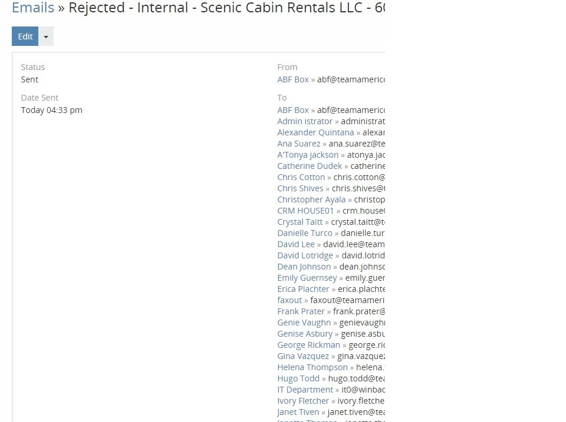Open Catherine Dudek contact link
The height and width of the screenshot is (422, 566).
pos(310,166)
